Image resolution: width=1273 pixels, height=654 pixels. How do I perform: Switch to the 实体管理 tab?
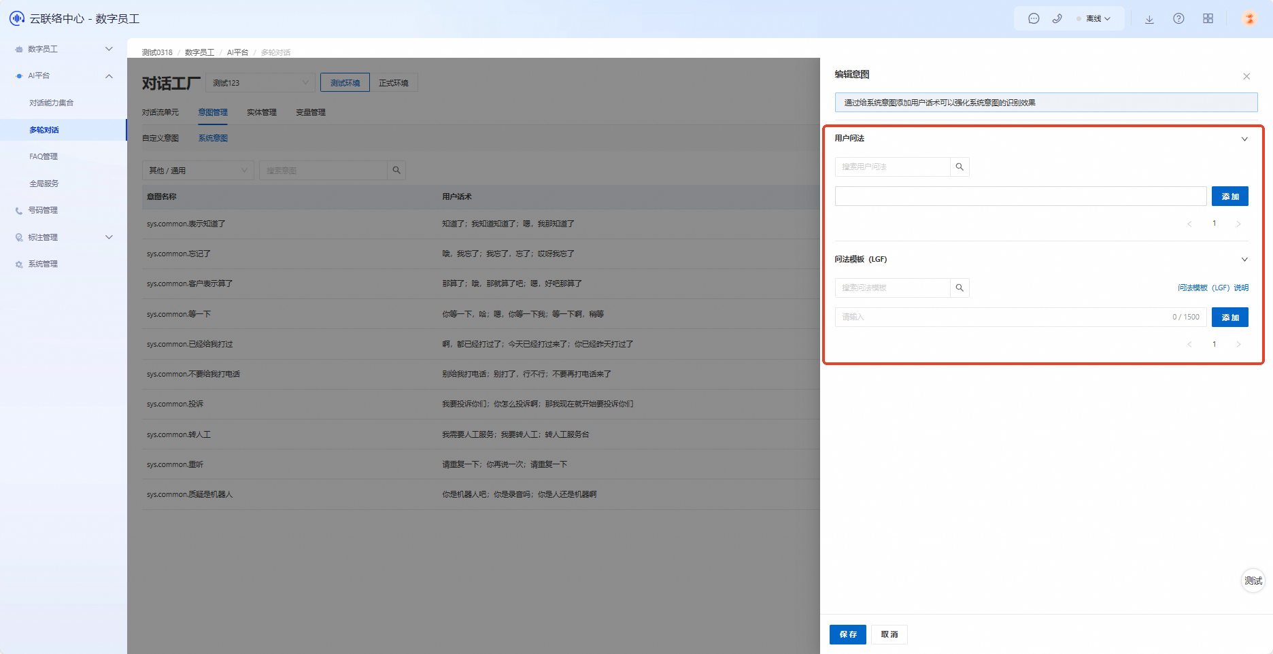tap(262, 112)
